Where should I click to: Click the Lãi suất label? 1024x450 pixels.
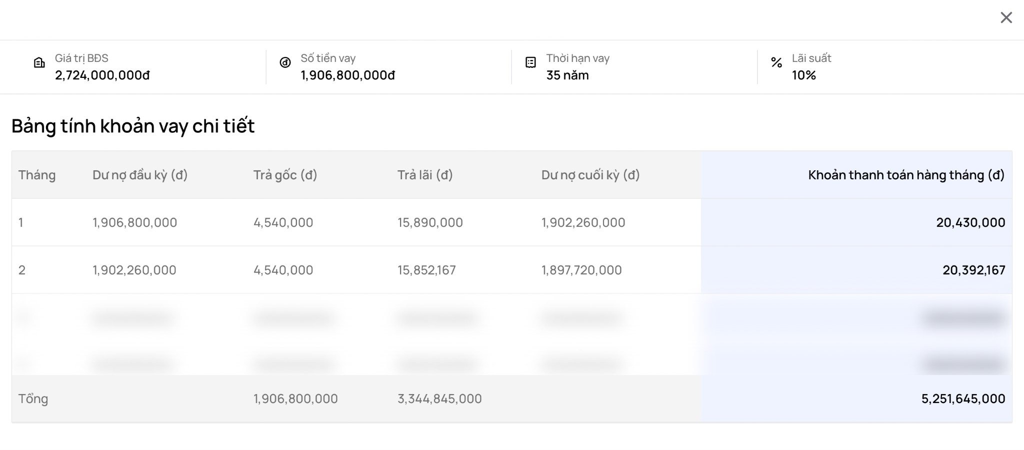(811, 58)
